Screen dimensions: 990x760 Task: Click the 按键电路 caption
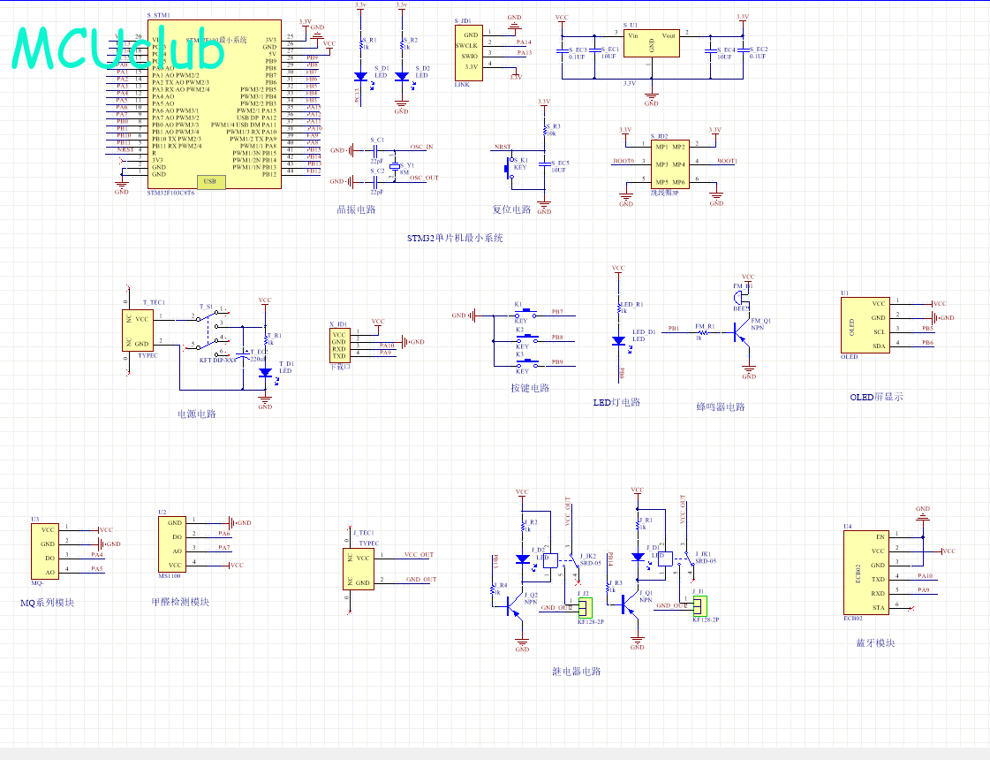(x=531, y=389)
